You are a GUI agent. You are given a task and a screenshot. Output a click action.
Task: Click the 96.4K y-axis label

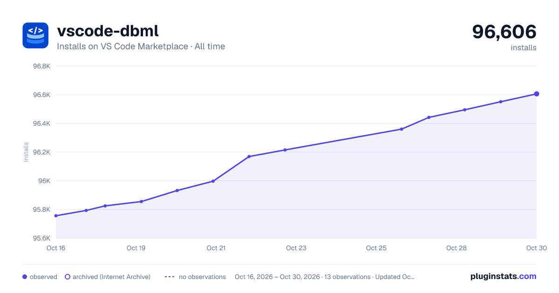41,123
